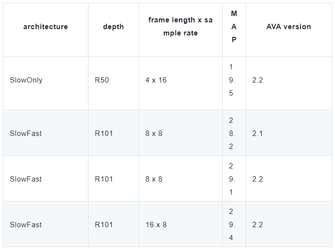Click the R50 depth cell
Image resolution: width=335 pixels, height=250 pixels.
(102, 80)
